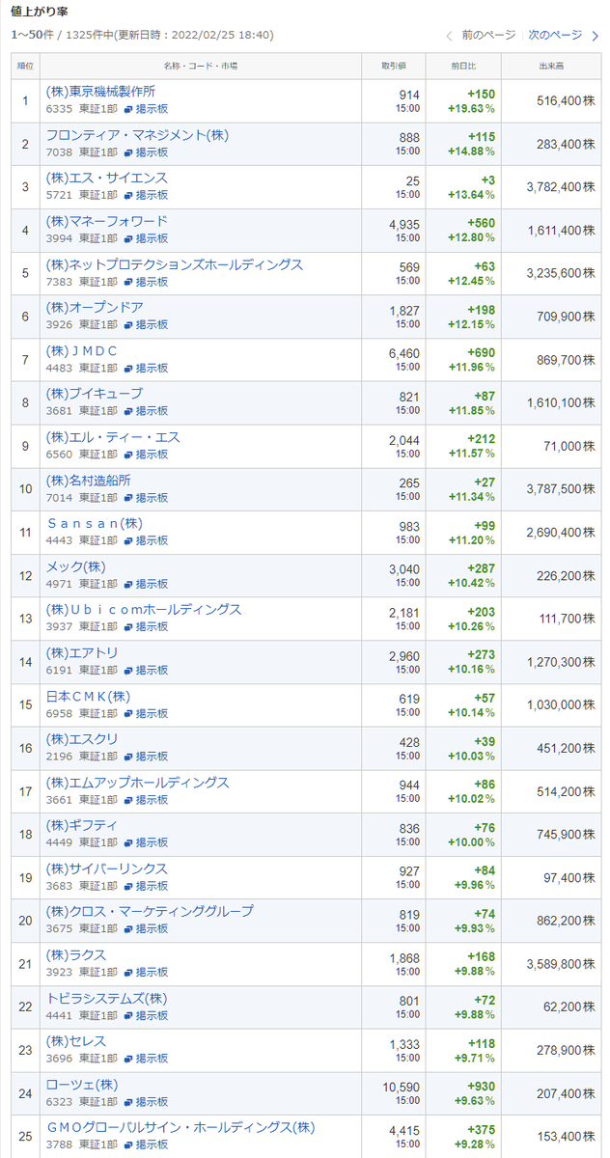Open 掲示板 icon for Ubicomホールディングス
610x1158 pixels.
coord(128,626)
